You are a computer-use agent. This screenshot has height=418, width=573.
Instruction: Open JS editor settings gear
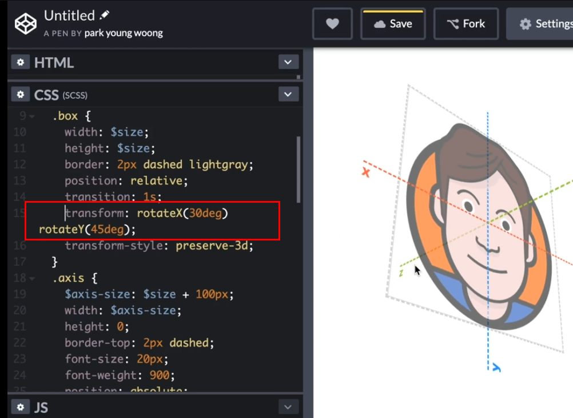click(x=21, y=407)
